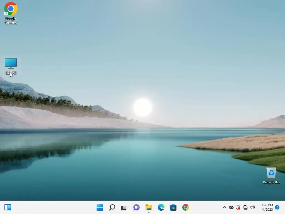Select the This PC desktop icon
The width and height of the screenshot is (285, 214).
click(11, 67)
